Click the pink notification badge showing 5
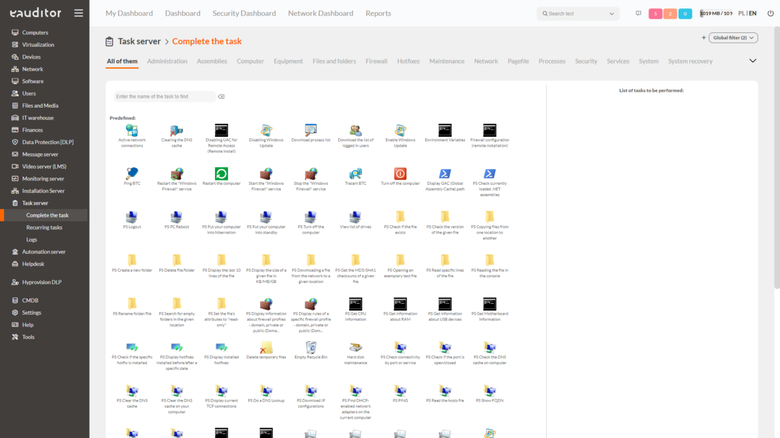The height and width of the screenshot is (438, 780). 655,13
